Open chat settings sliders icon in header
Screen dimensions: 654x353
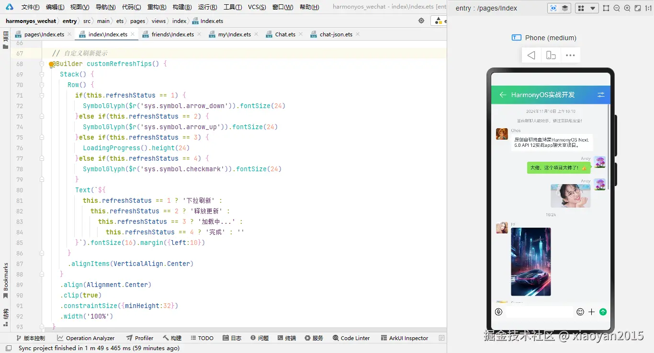[x=601, y=95]
